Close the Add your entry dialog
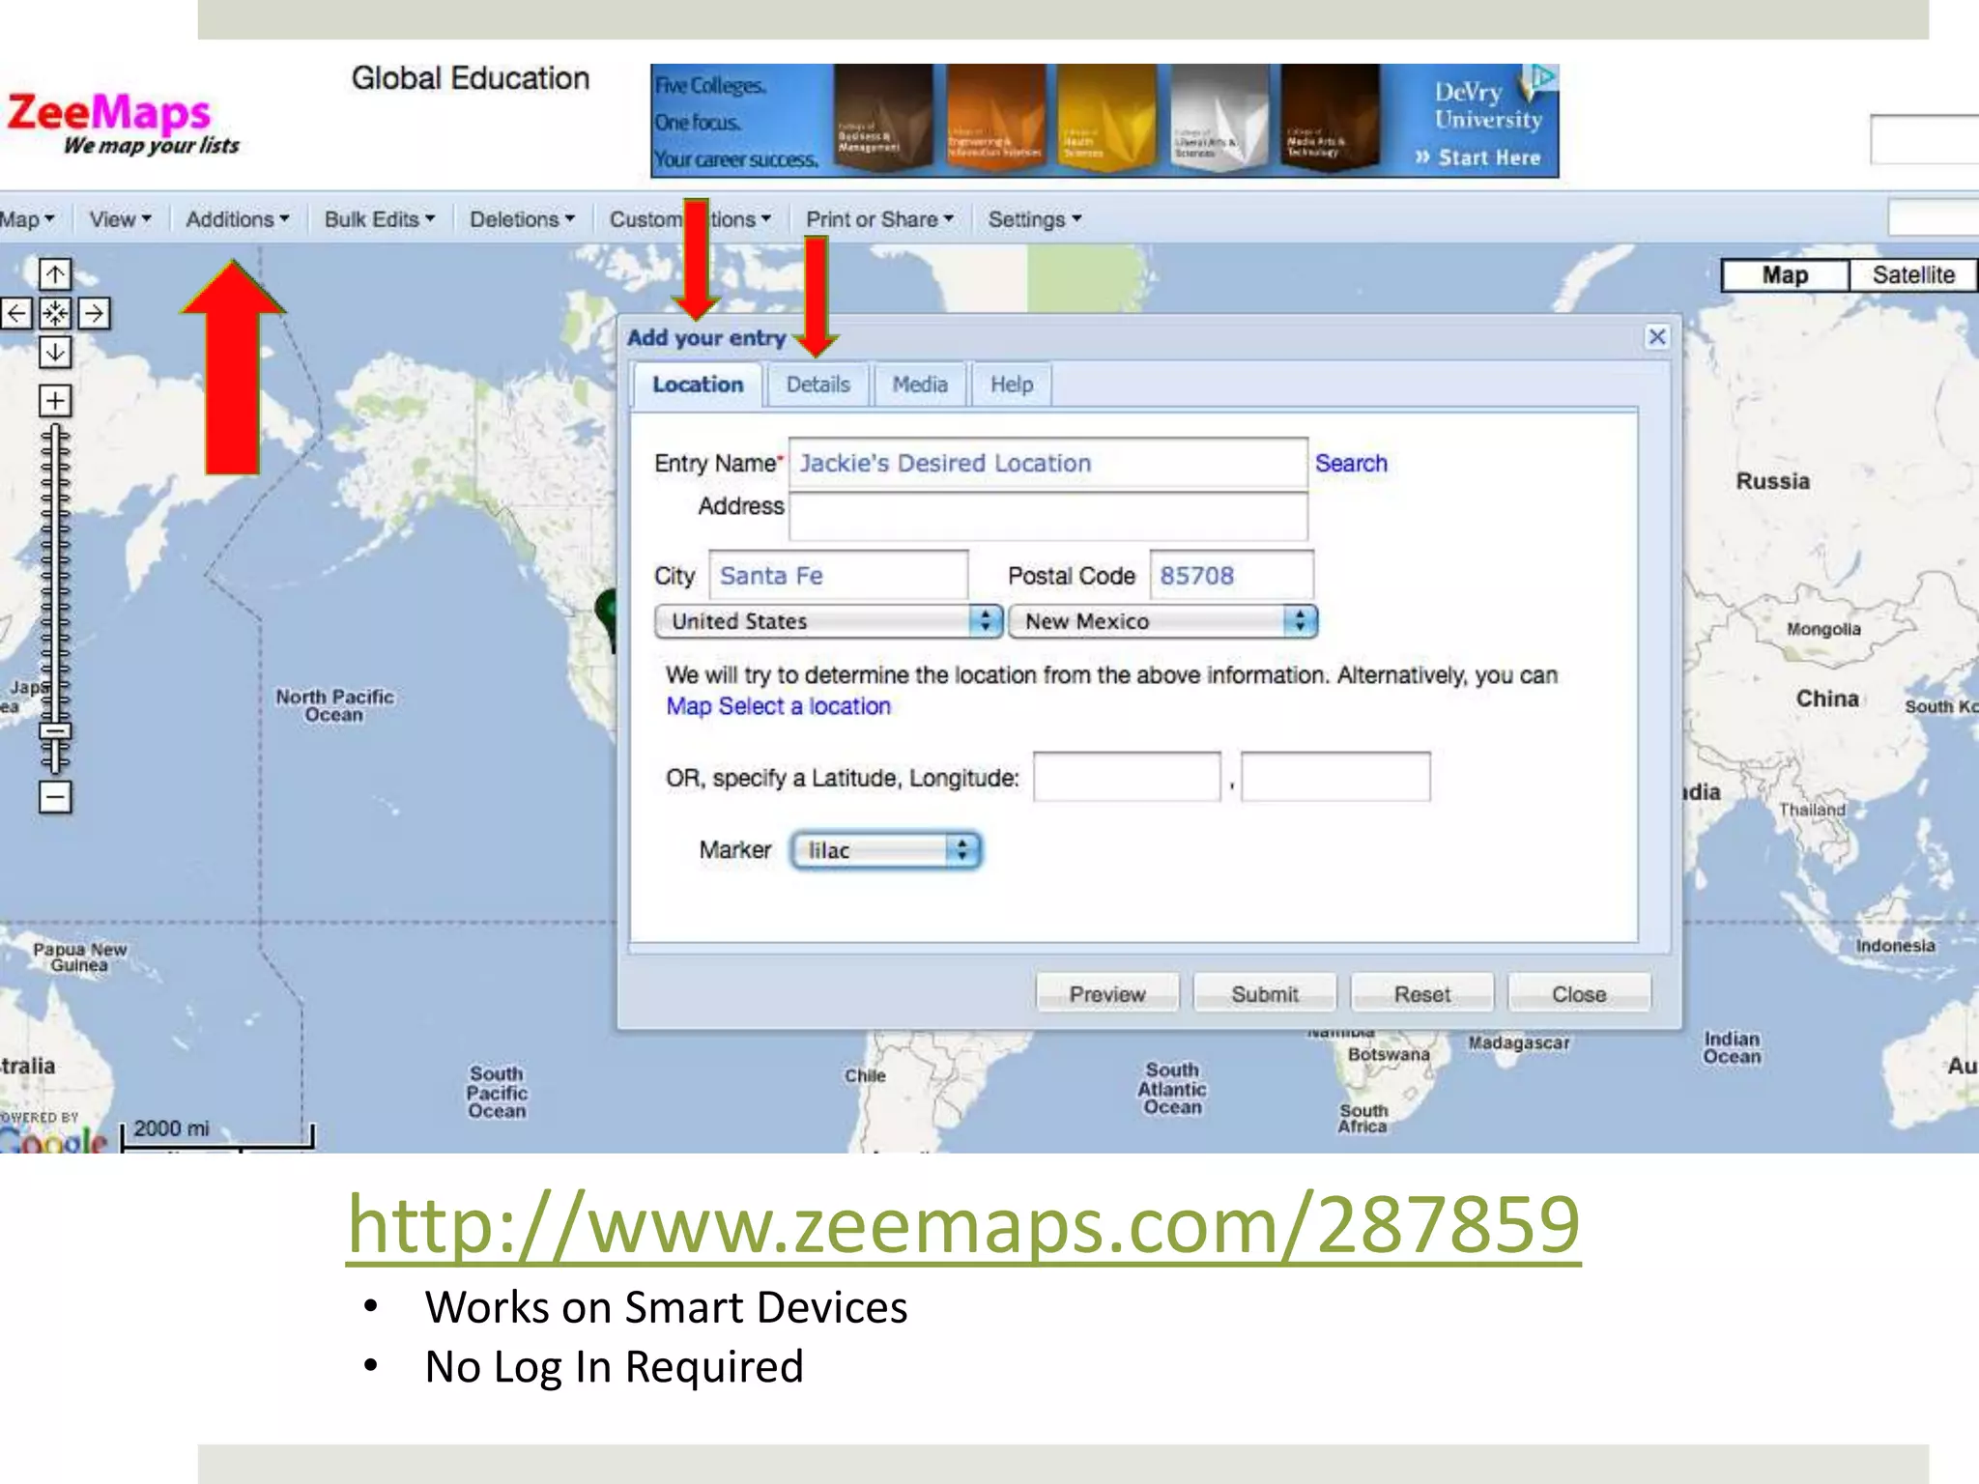This screenshot has width=1979, height=1484. point(1657,336)
